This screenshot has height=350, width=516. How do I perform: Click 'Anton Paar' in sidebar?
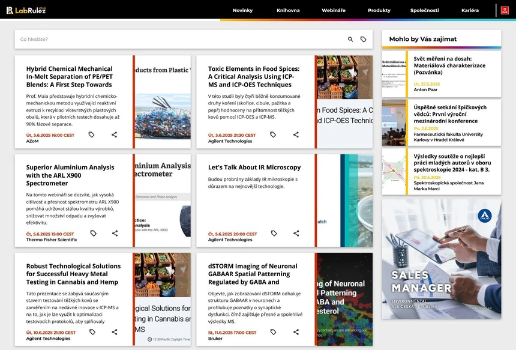click(x=425, y=89)
